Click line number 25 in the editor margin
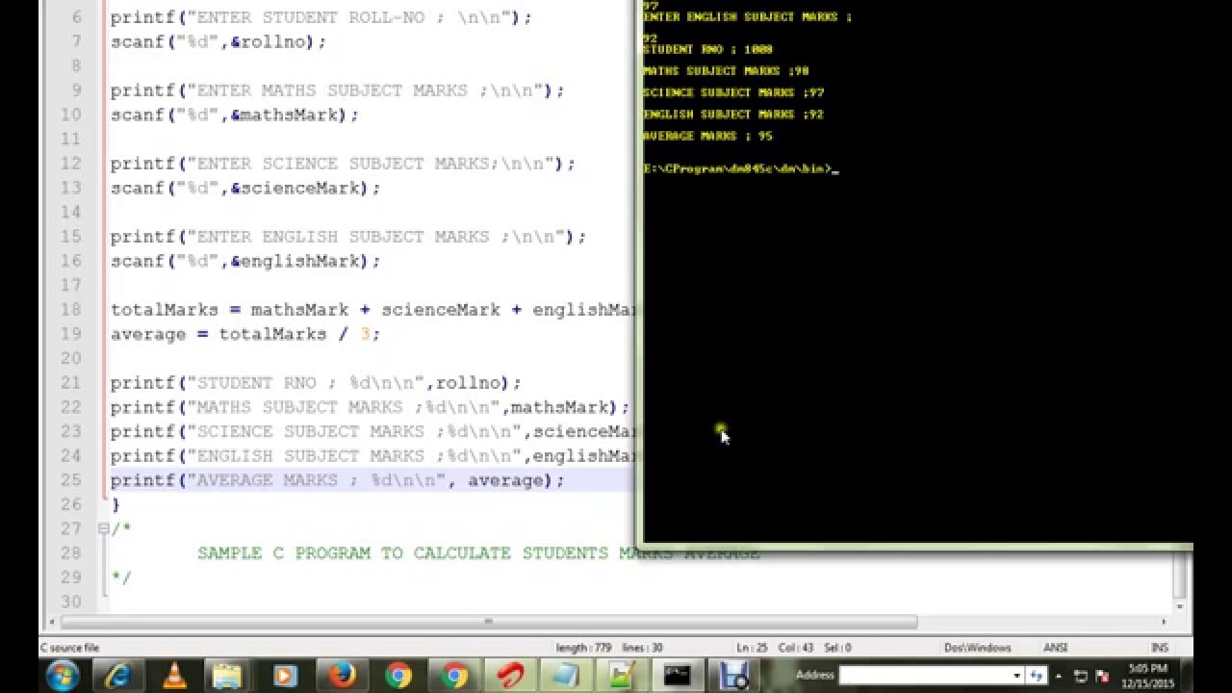Image resolution: width=1232 pixels, height=693 pixels. click(x=71, y=480)
